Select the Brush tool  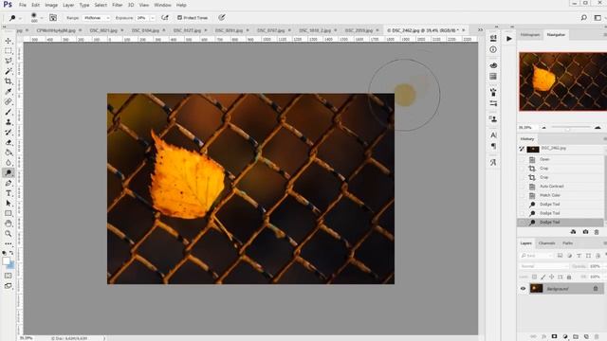(9, 112)
